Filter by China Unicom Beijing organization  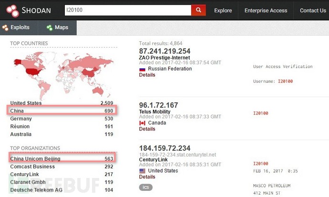tap(35, 158)
